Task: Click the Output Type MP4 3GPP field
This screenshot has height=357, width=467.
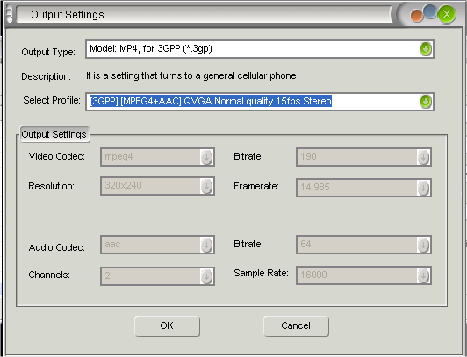Action: 260,49
